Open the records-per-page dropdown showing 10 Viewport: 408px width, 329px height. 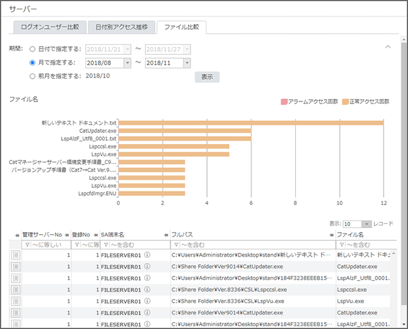click(x=366, y=224)
